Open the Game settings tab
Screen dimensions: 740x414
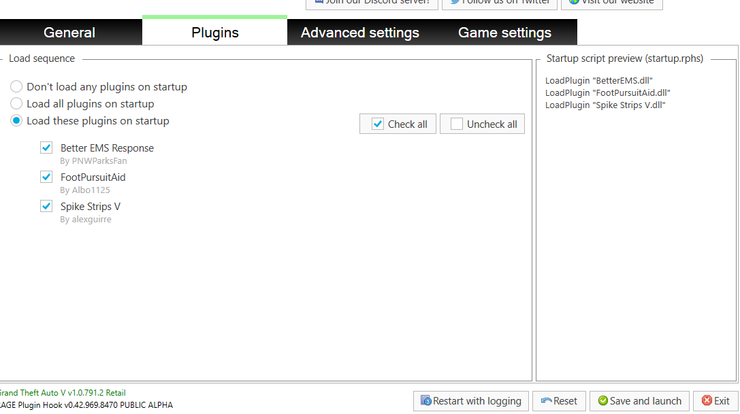504,33
